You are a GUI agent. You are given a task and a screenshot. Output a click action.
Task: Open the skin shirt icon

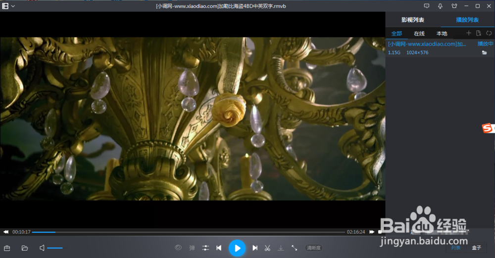[454, 6]
